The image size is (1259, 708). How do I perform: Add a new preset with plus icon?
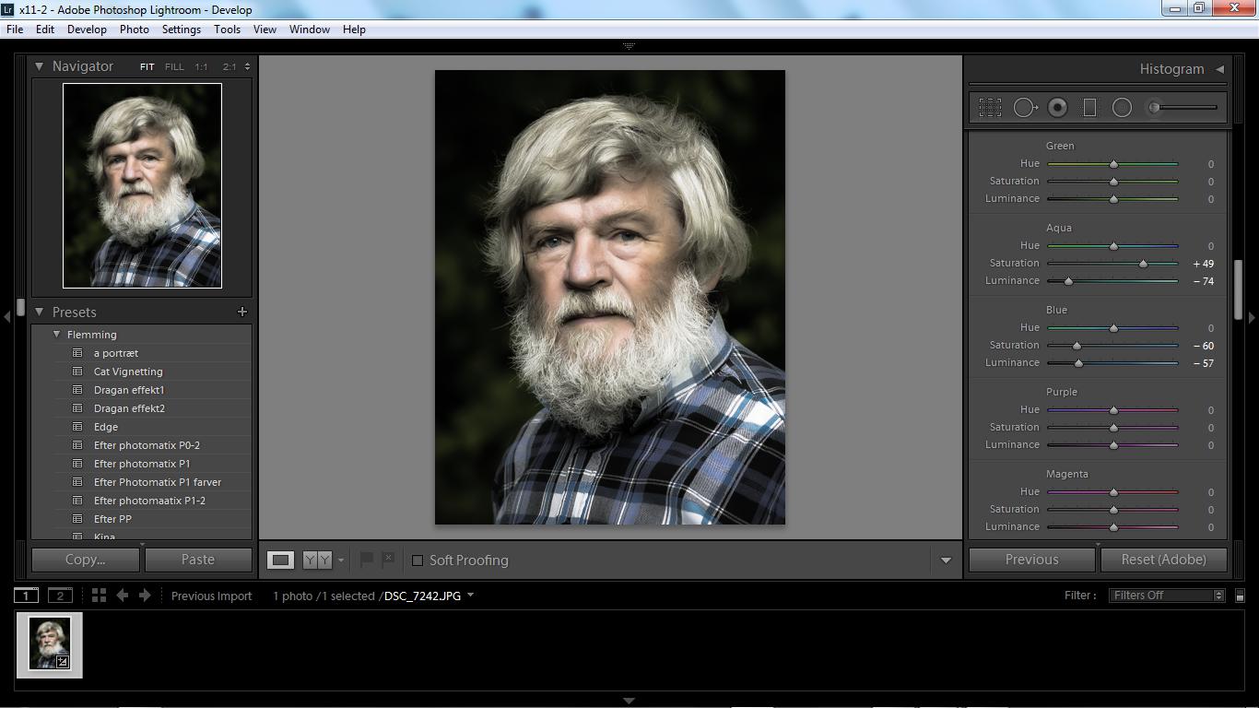pyautogui.click(x=242, y=313)
